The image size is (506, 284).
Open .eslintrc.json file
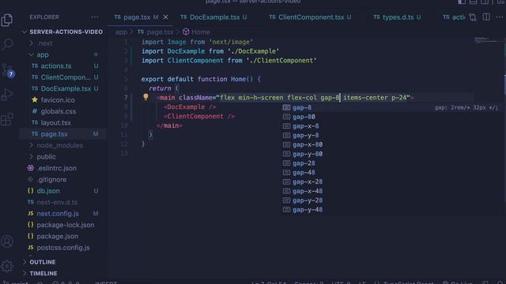[x=63, y=168]
